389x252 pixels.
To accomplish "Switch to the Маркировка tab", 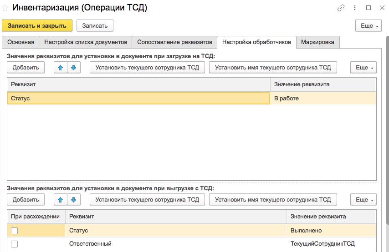I will click(x=317, y=42).
